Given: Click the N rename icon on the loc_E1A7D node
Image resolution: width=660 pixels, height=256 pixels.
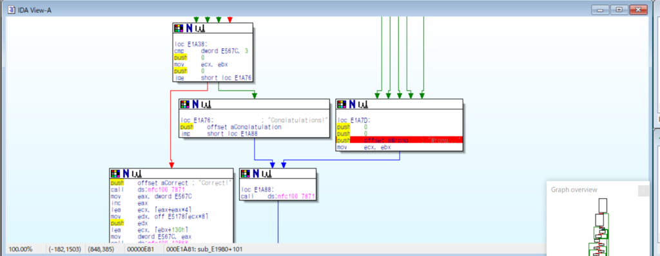Looking at the screenshot, I should click(353, 104).
